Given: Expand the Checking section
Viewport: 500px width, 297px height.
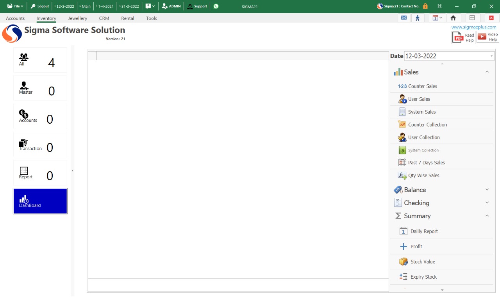Looking at the screenshot, I should [487, 203].
